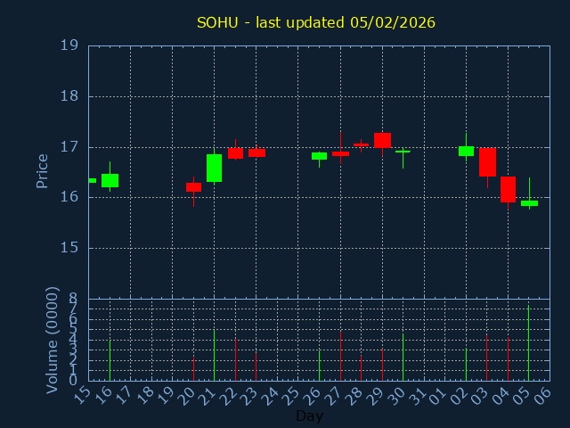Click the red candlestick on day 29
The height and width of the screenshot is (428, 570).
(x=382, y=140)
